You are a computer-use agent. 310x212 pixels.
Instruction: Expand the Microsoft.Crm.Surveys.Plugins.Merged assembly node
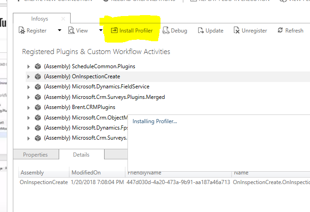pos(28,97)
